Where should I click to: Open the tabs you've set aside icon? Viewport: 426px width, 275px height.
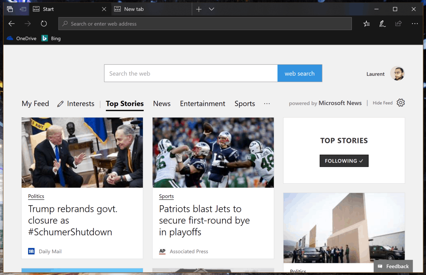coord(10,9)
